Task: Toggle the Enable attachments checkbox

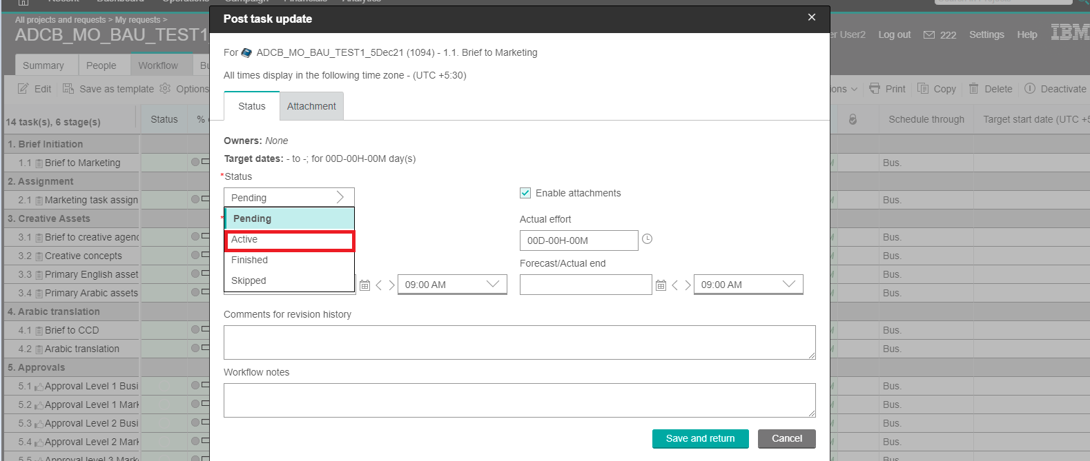Action: point(525,193)
